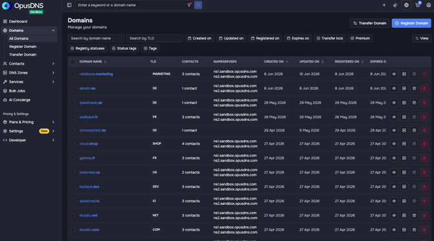Expand the Services sidebar section

point(53,81)
